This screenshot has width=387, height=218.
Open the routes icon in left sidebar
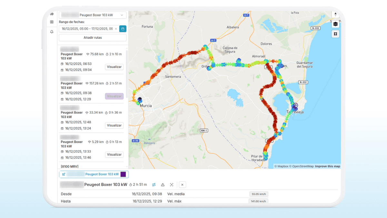click(x=52, y=14)
